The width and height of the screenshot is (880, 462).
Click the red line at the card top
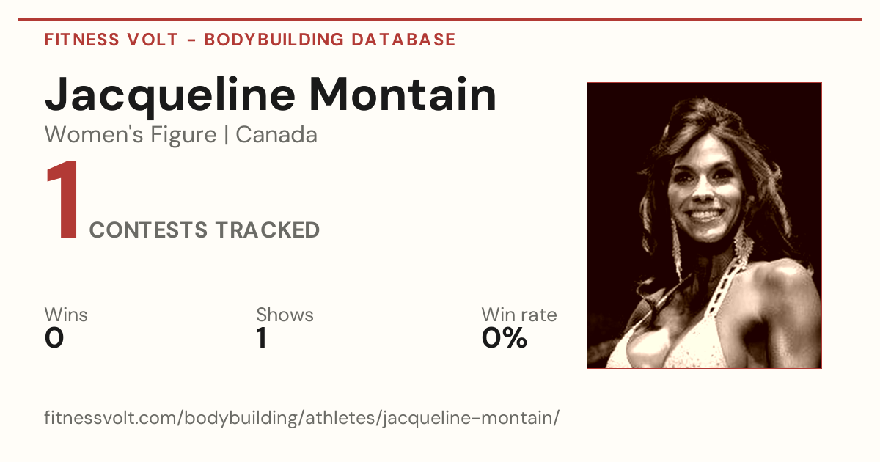point(440,19)
